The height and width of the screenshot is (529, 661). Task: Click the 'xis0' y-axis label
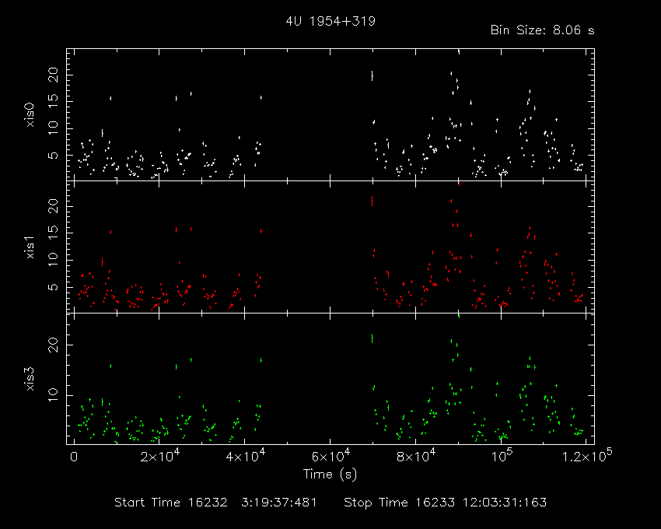[x=30, y=115]
